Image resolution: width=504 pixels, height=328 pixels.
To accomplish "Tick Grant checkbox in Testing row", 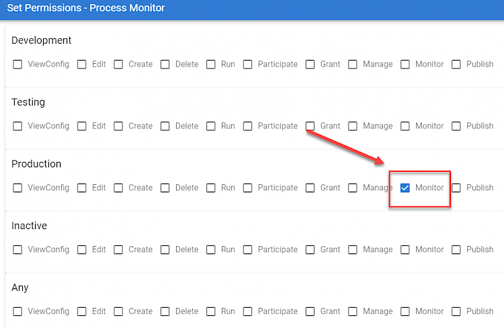I will [310, 126].
